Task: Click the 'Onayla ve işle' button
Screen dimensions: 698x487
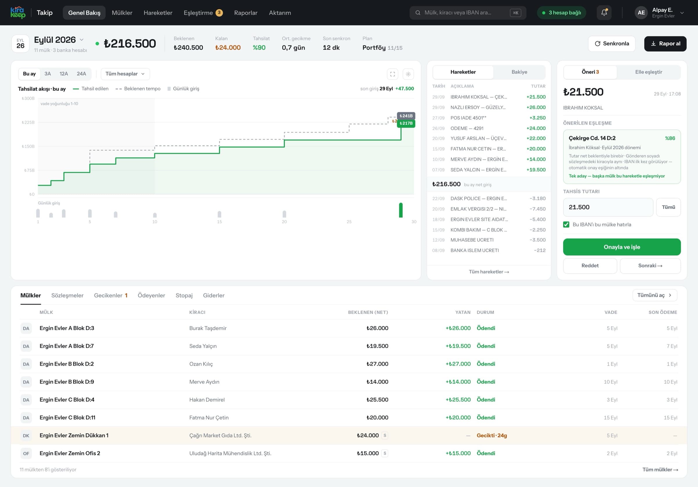Action: click(622, 247)
